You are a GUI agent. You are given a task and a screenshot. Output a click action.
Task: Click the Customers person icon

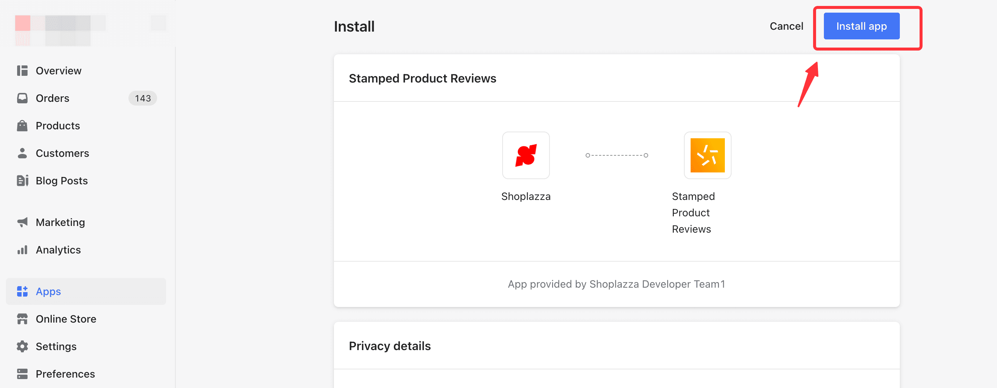point(22,153)
